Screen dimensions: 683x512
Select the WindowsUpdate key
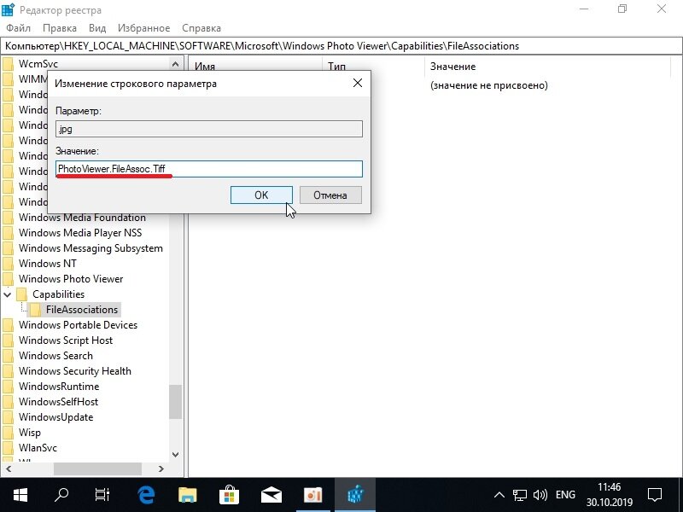pos(55,417)
